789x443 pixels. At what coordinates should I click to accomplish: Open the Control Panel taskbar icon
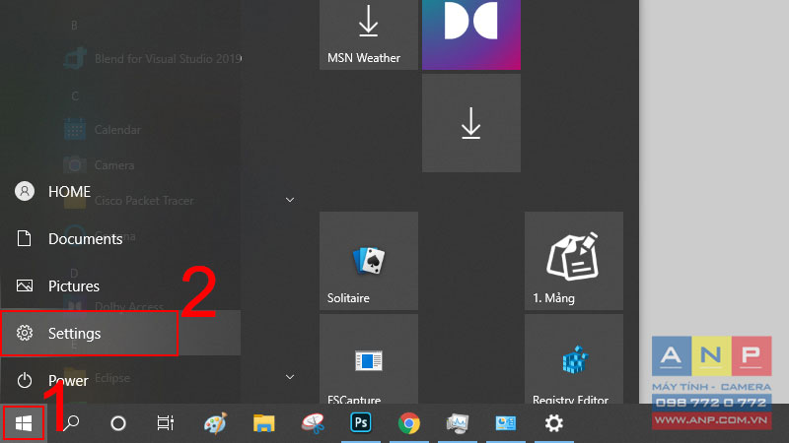click(x=505, y=423)
